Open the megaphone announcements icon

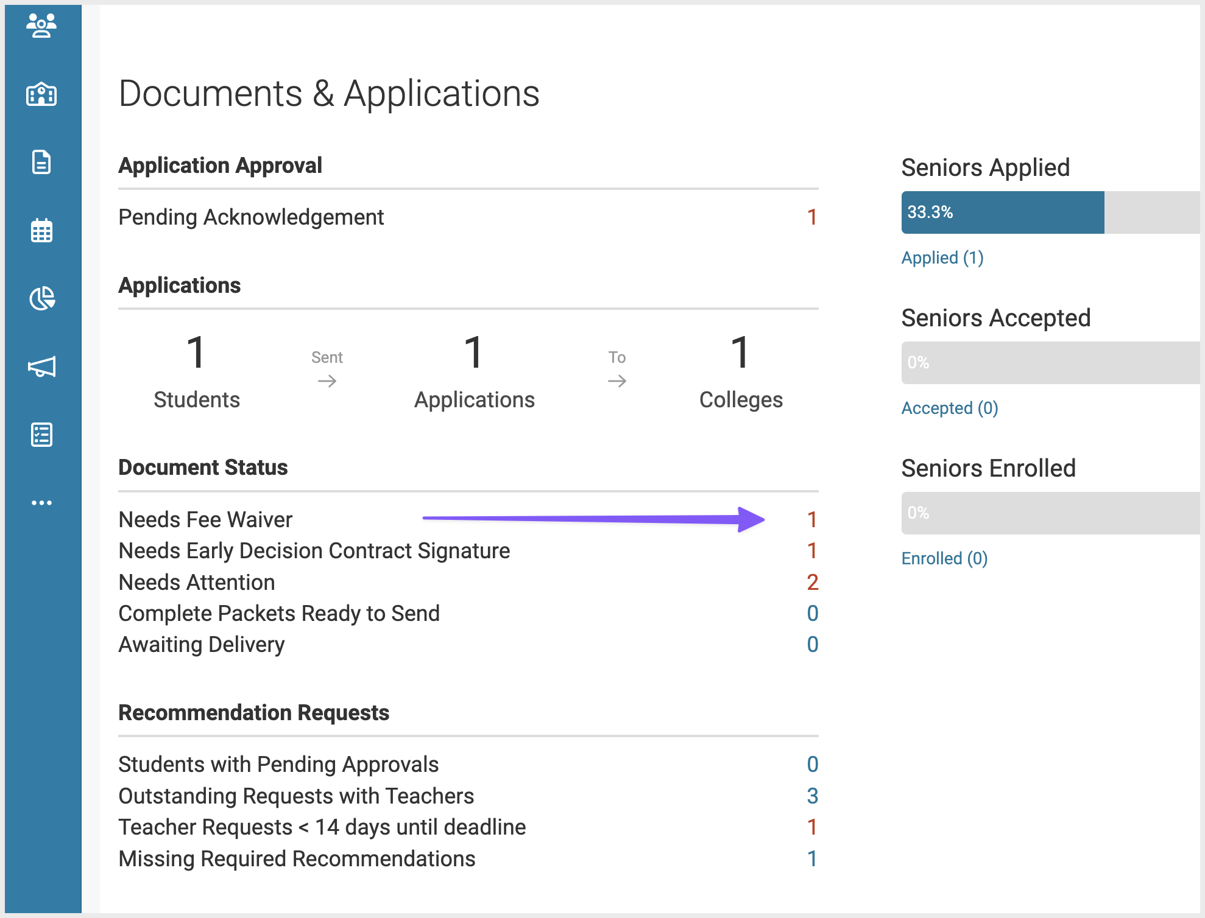click(x=41, y=366)
